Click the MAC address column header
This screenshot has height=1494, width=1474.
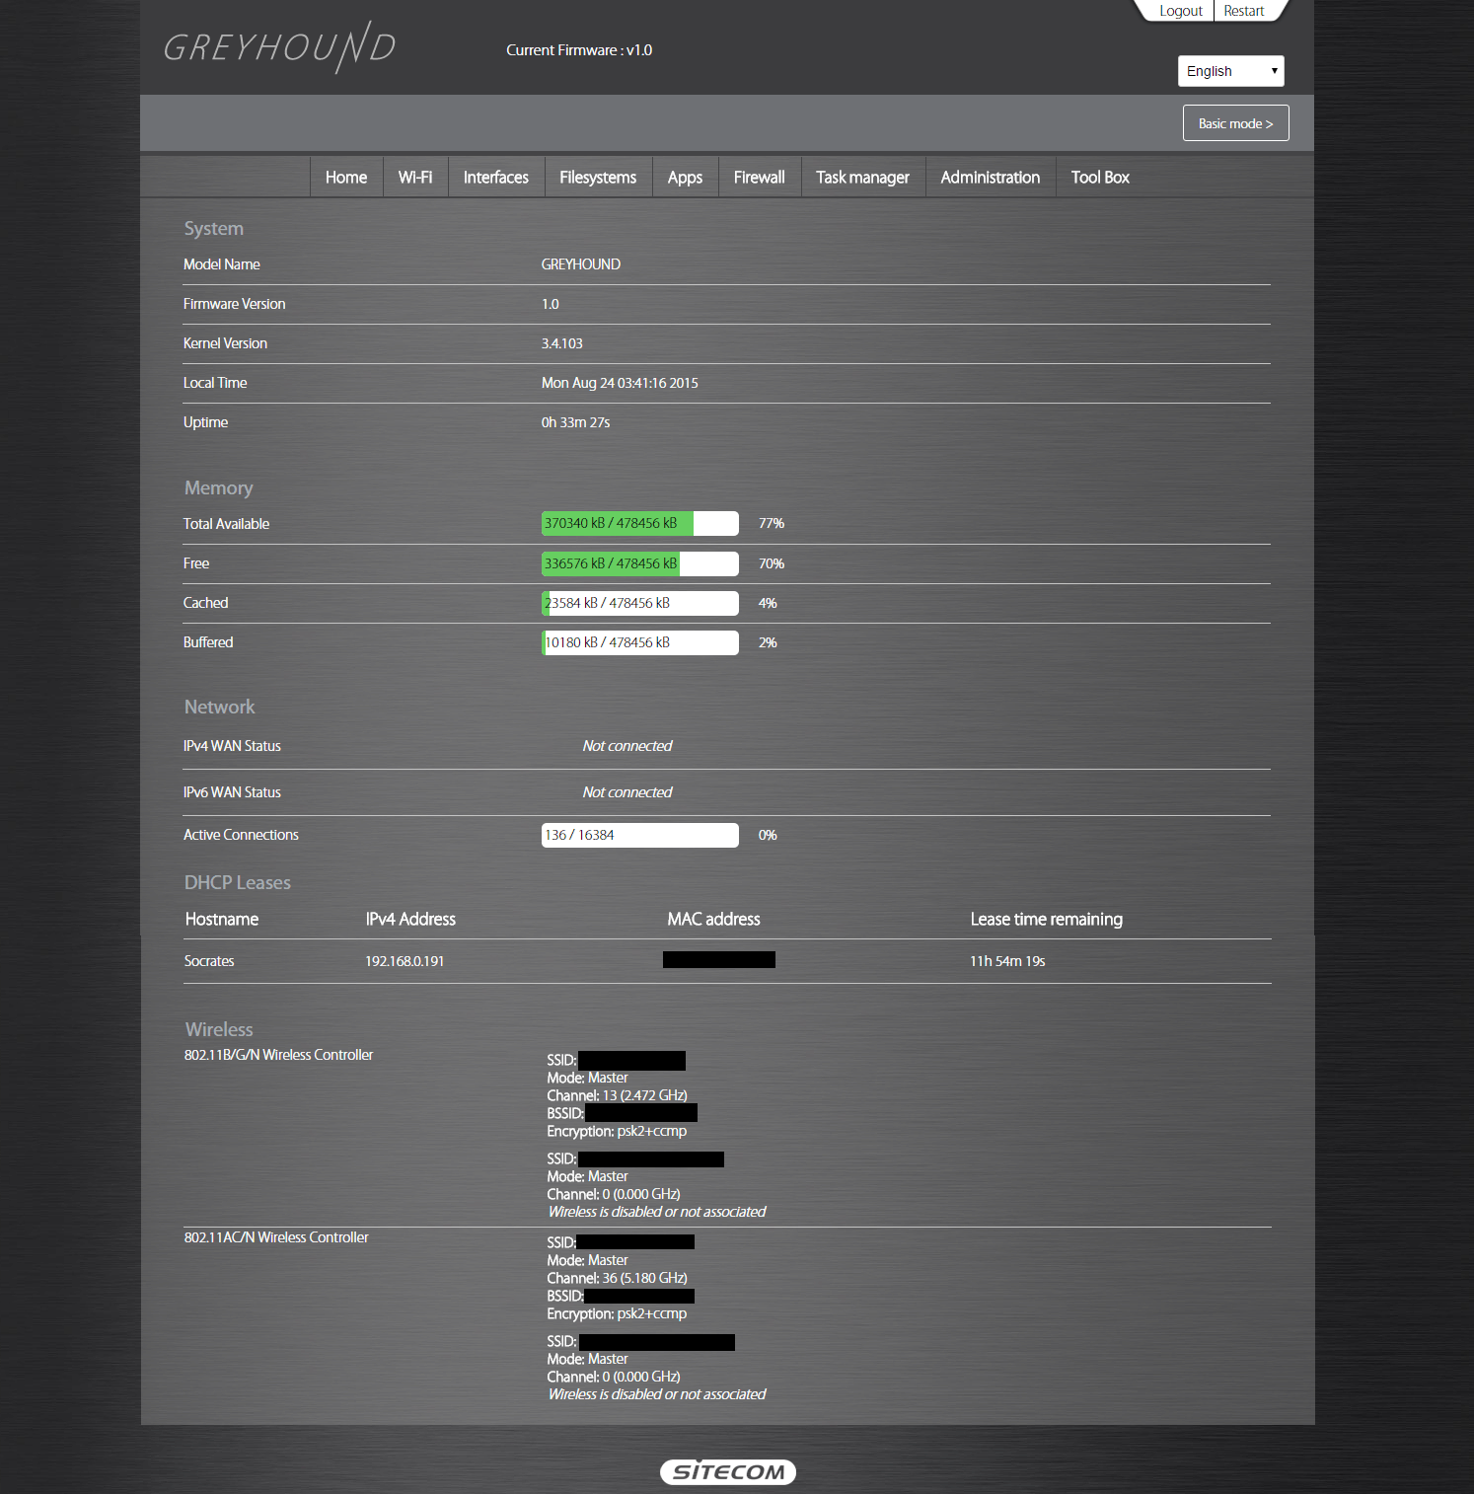click(714, 920)
